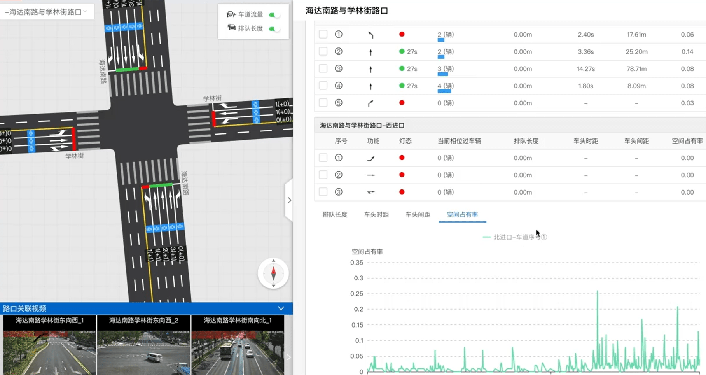Viewport: 706px width, 375px height.
Task: Click the circled number 3 in west approach table
Action: click(x=339, y=192)
